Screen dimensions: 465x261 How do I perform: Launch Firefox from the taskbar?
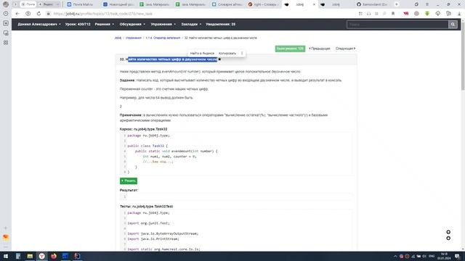[54, 256]
